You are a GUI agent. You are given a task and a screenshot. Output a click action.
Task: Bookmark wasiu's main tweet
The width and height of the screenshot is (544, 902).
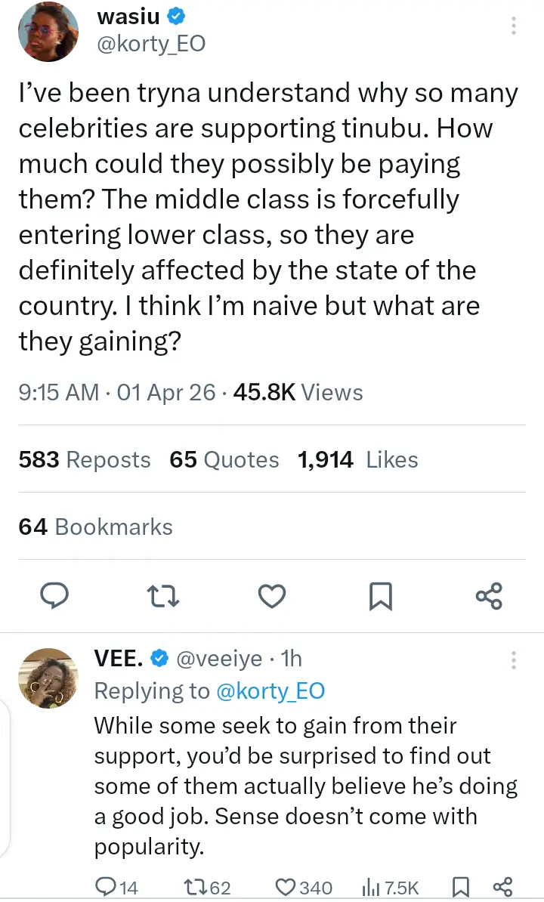point(380,596)
